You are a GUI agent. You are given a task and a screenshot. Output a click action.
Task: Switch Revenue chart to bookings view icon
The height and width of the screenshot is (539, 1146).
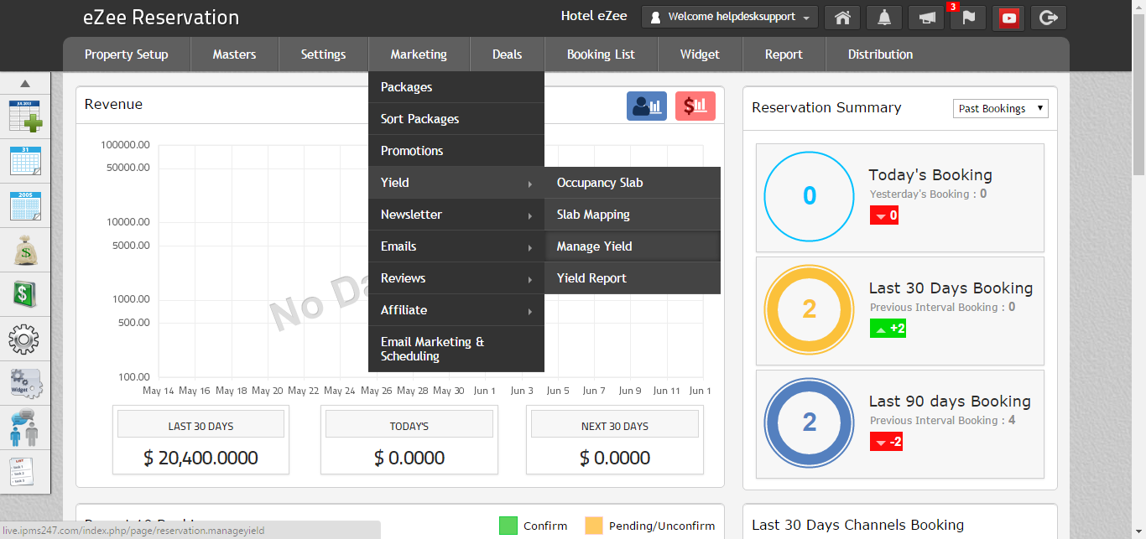tap(647, 106)
